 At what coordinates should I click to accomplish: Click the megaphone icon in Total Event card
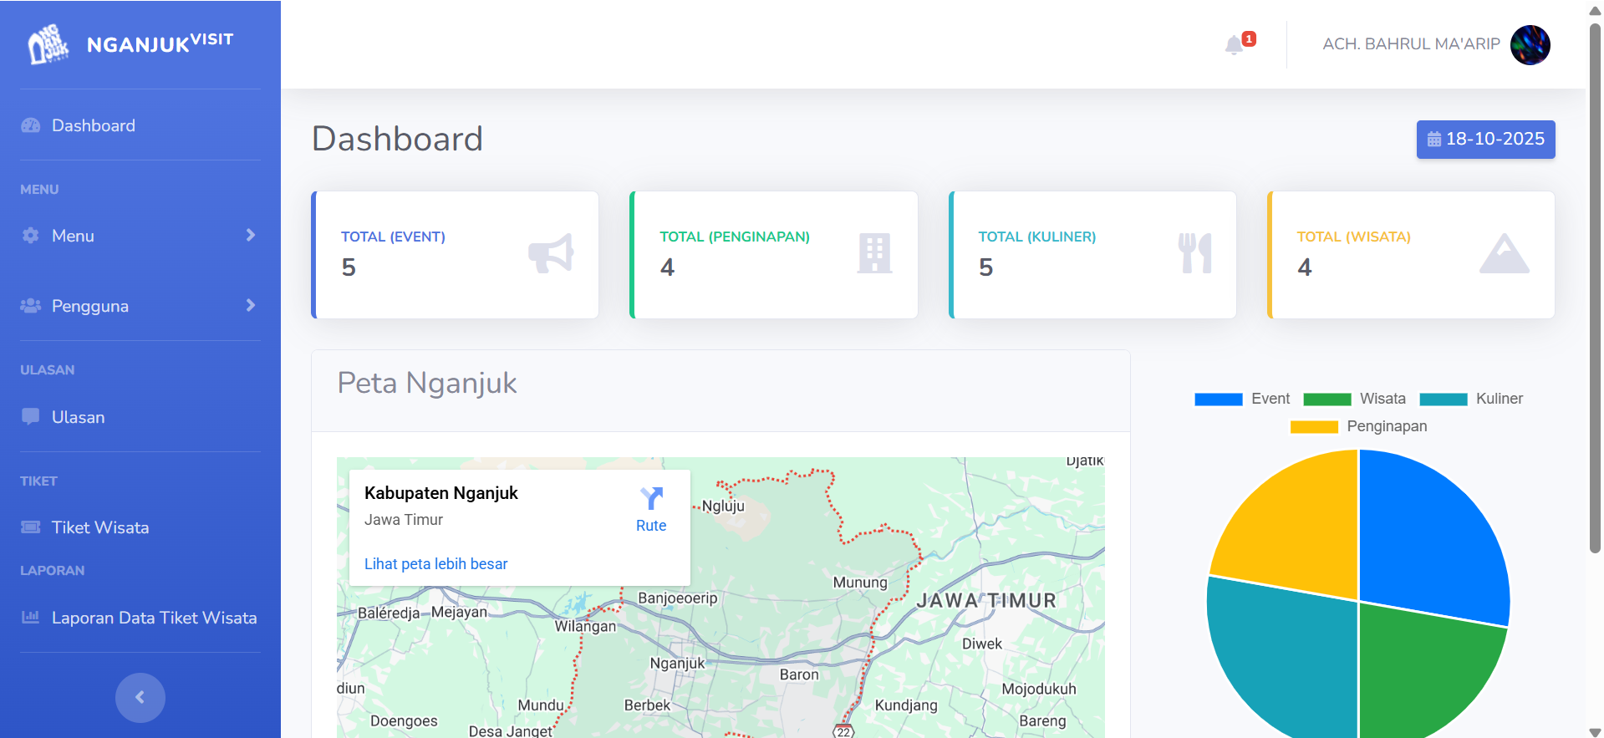coord(551,253)
